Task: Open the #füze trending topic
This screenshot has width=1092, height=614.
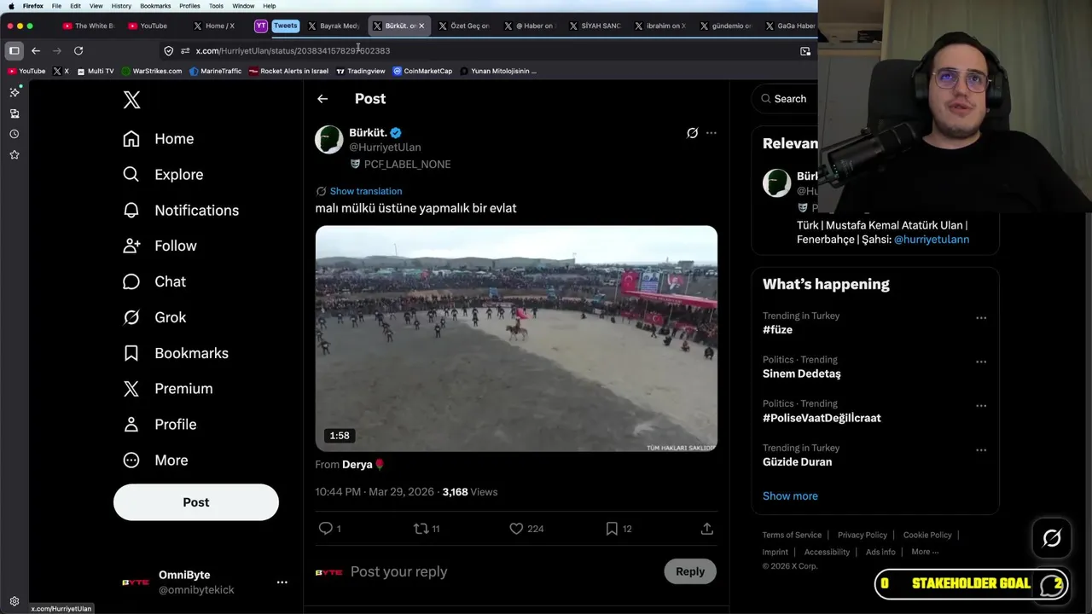Action: click(777, 330)
